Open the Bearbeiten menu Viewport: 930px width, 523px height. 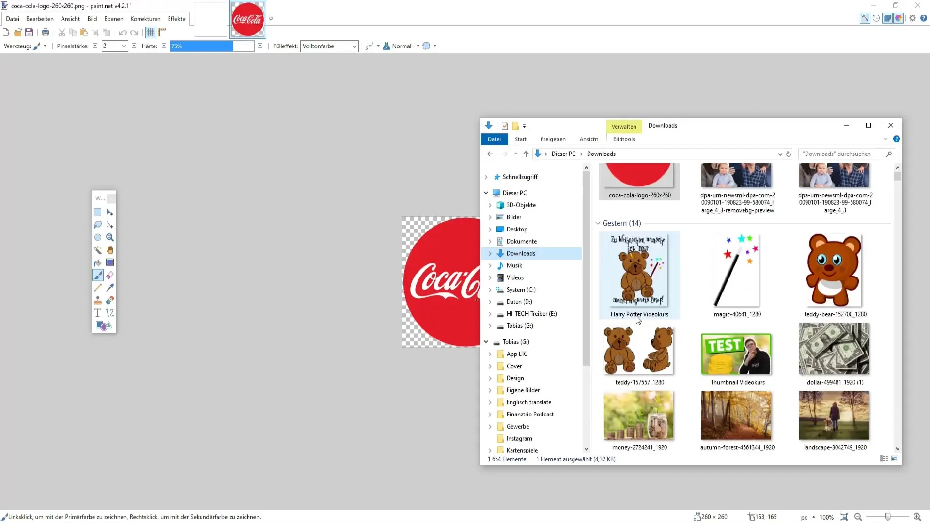pyautogui.click(x=40, y=19)
